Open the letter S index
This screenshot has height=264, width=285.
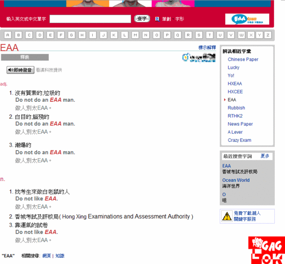(x=199, y=35)
